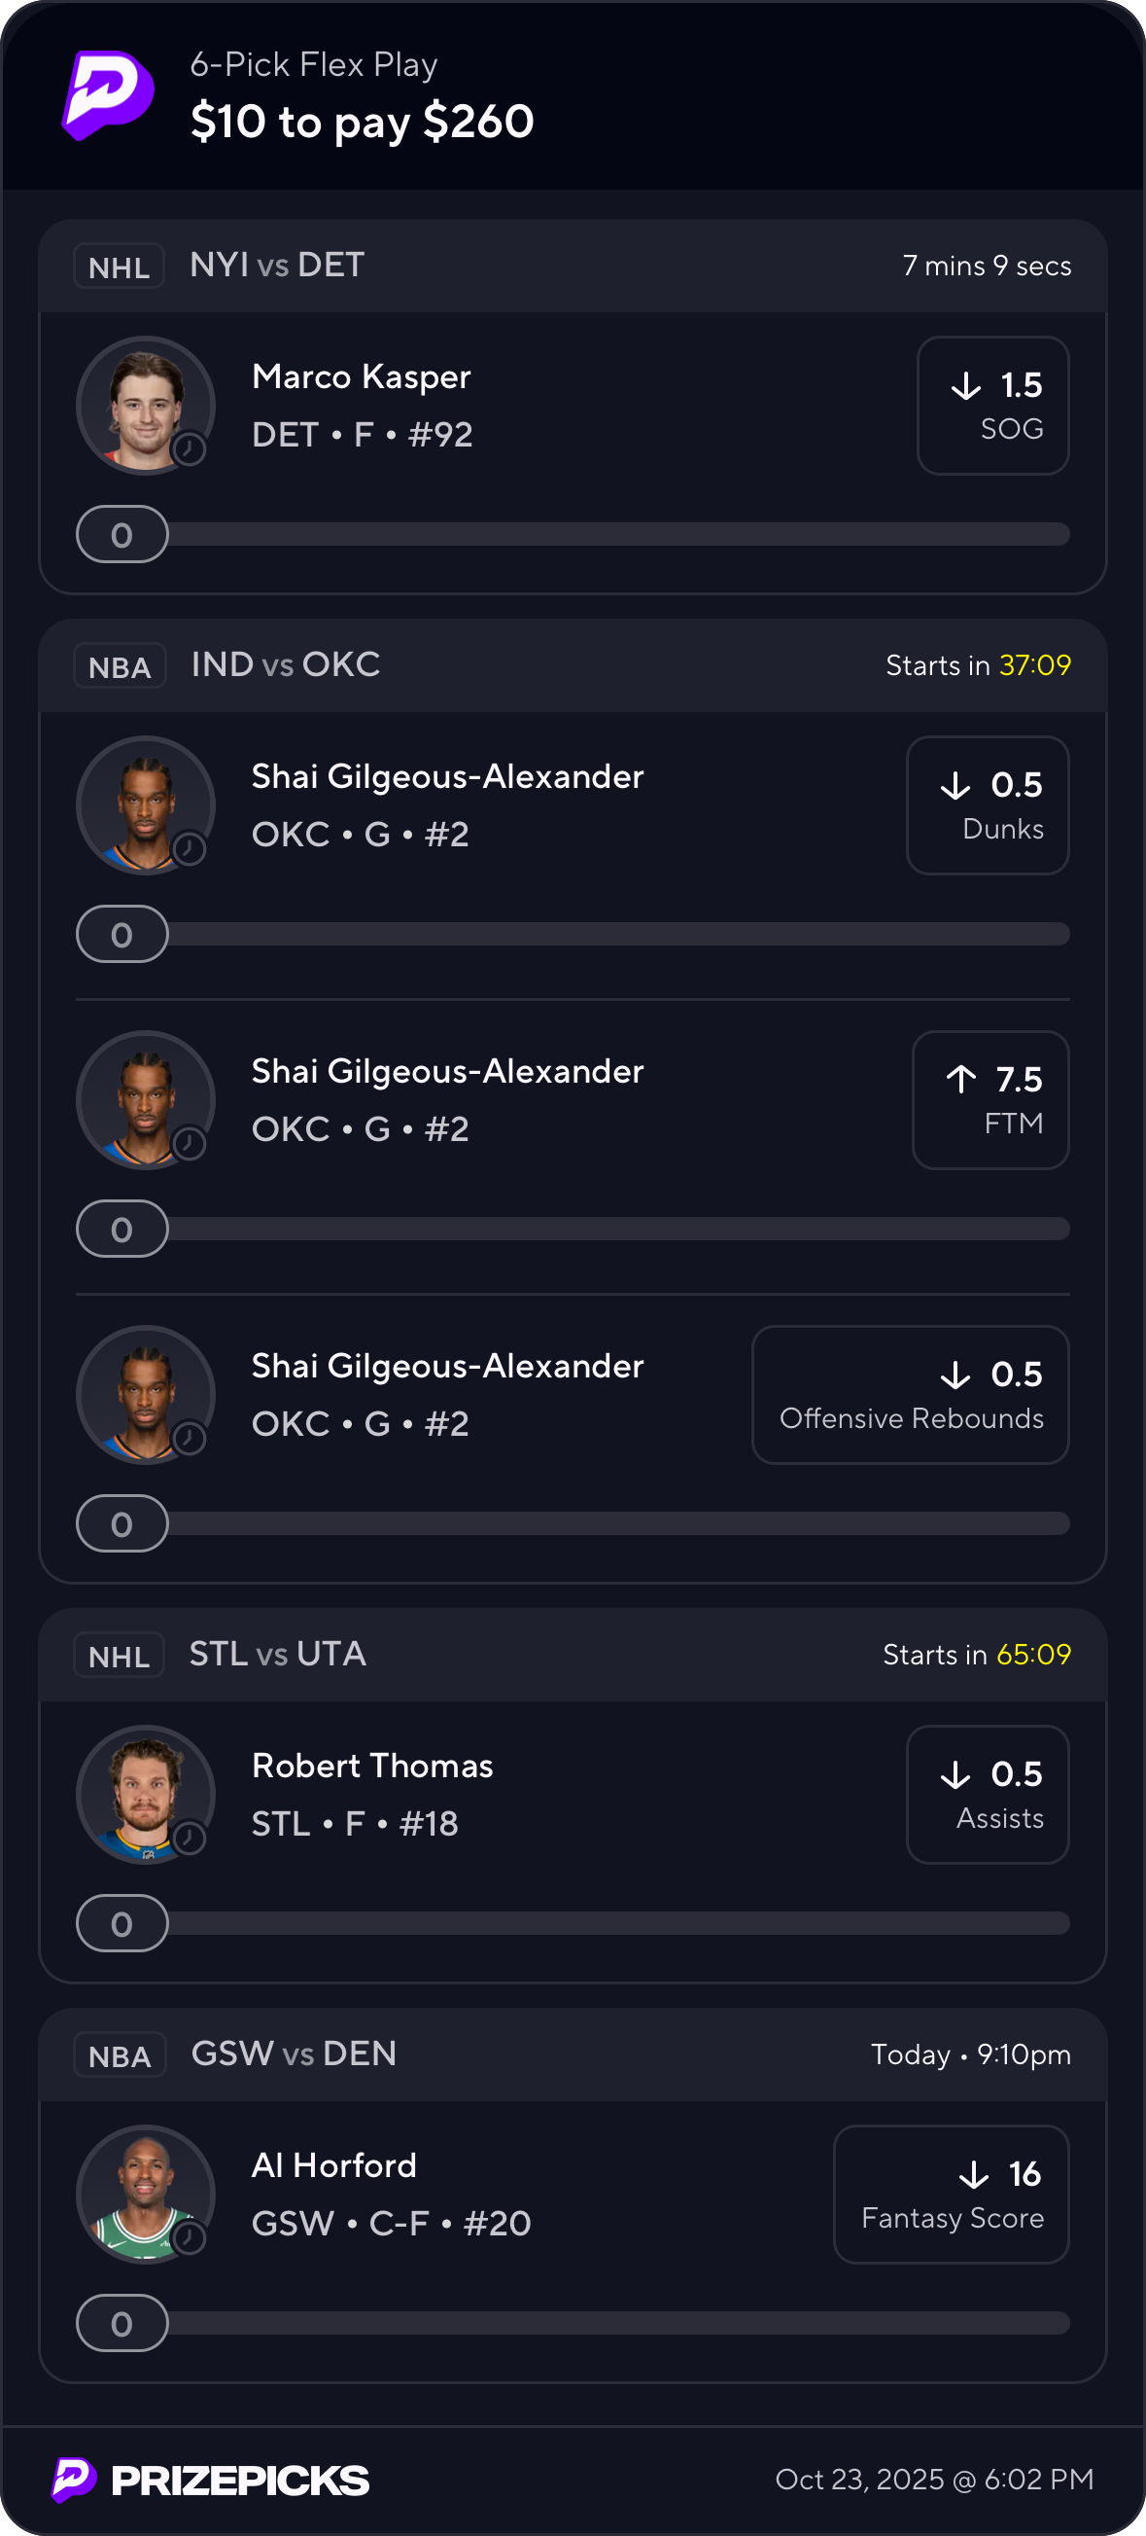Click the Al Horford player name

point(333,2164)
